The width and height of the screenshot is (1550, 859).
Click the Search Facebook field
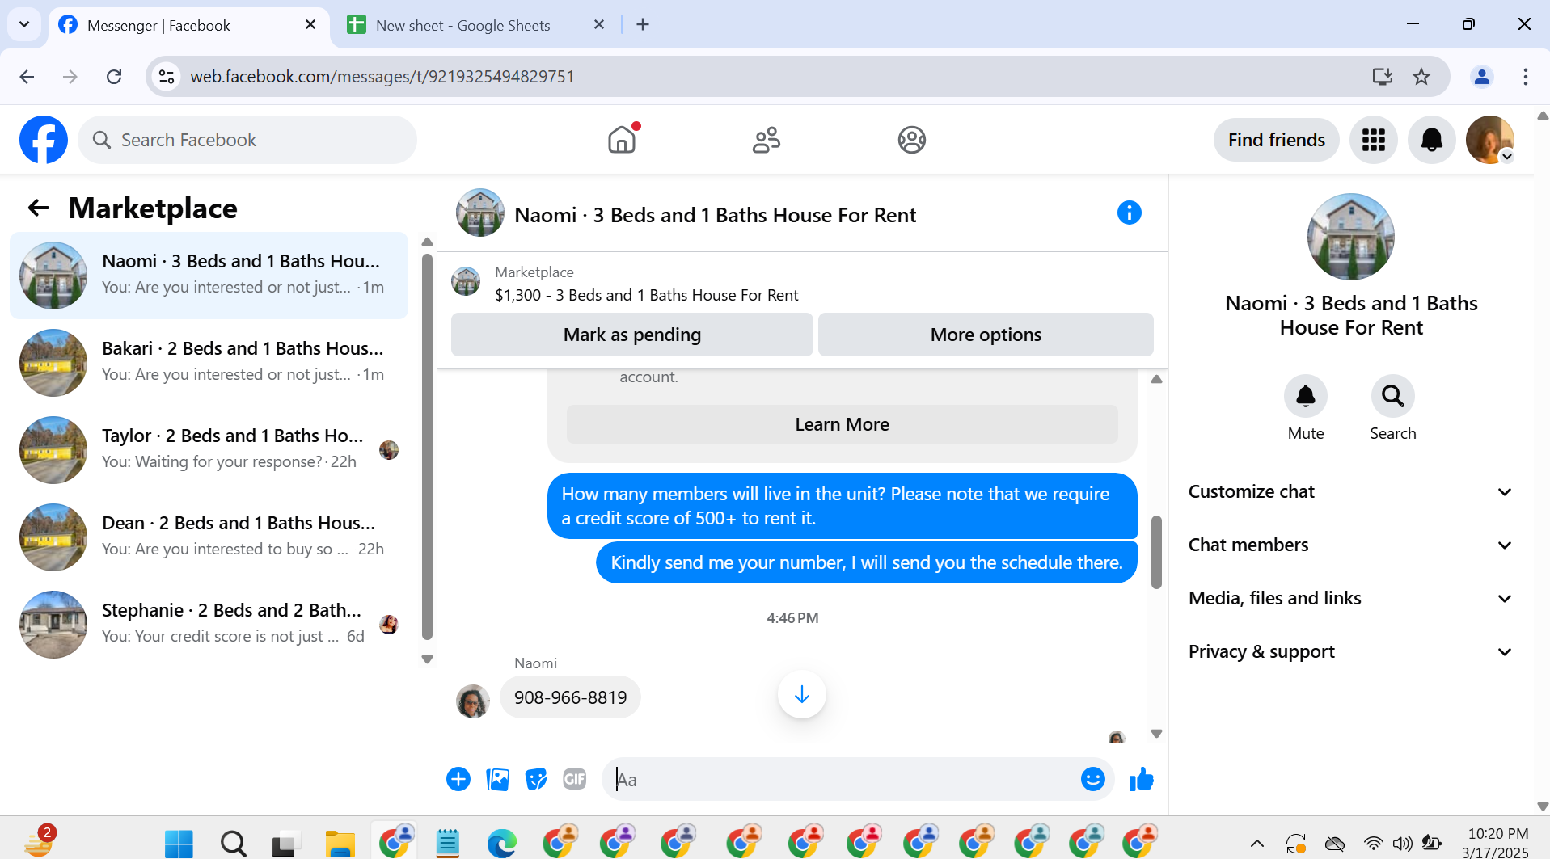point(247,140)
